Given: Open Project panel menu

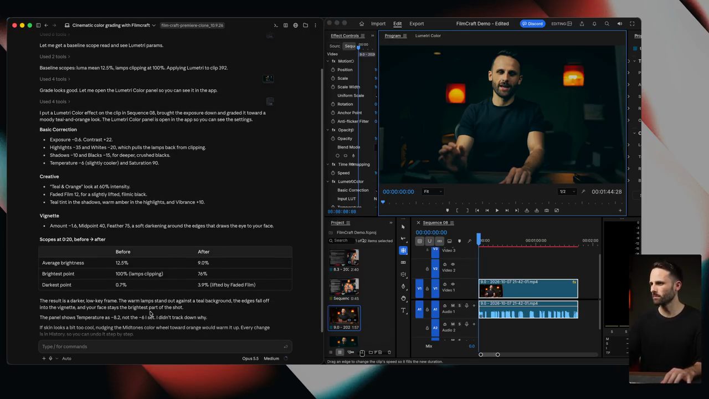Looking at the screenshot, I should tap(348, 223).
